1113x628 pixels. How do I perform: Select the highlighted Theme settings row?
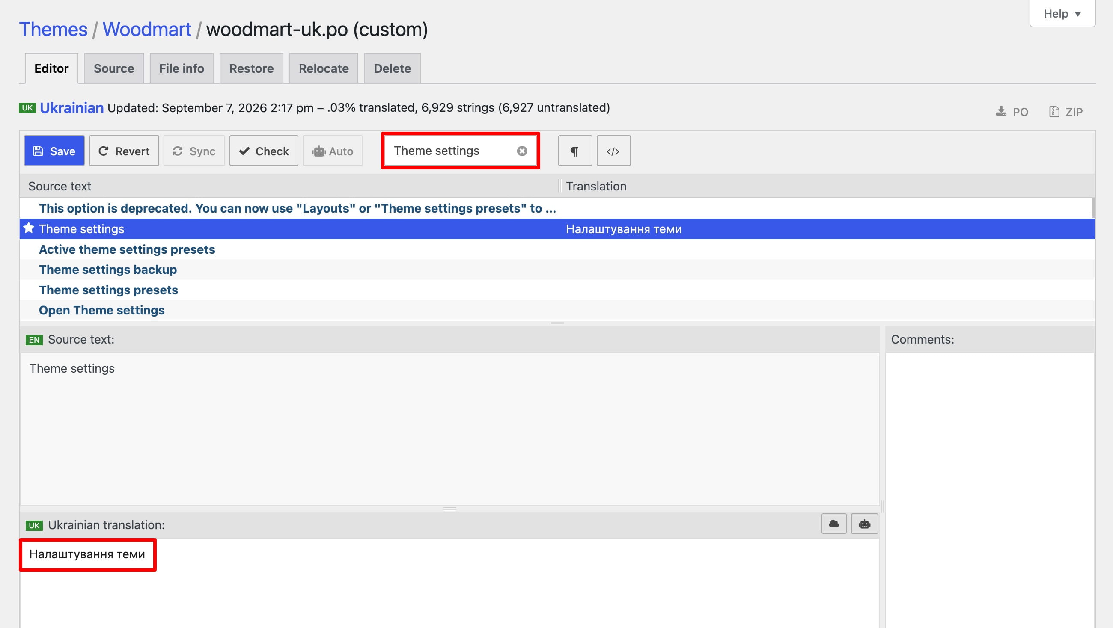(557, 229)
